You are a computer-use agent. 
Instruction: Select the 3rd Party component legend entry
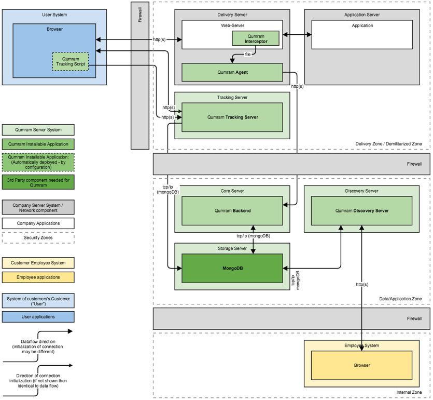(x=38, y=181)
